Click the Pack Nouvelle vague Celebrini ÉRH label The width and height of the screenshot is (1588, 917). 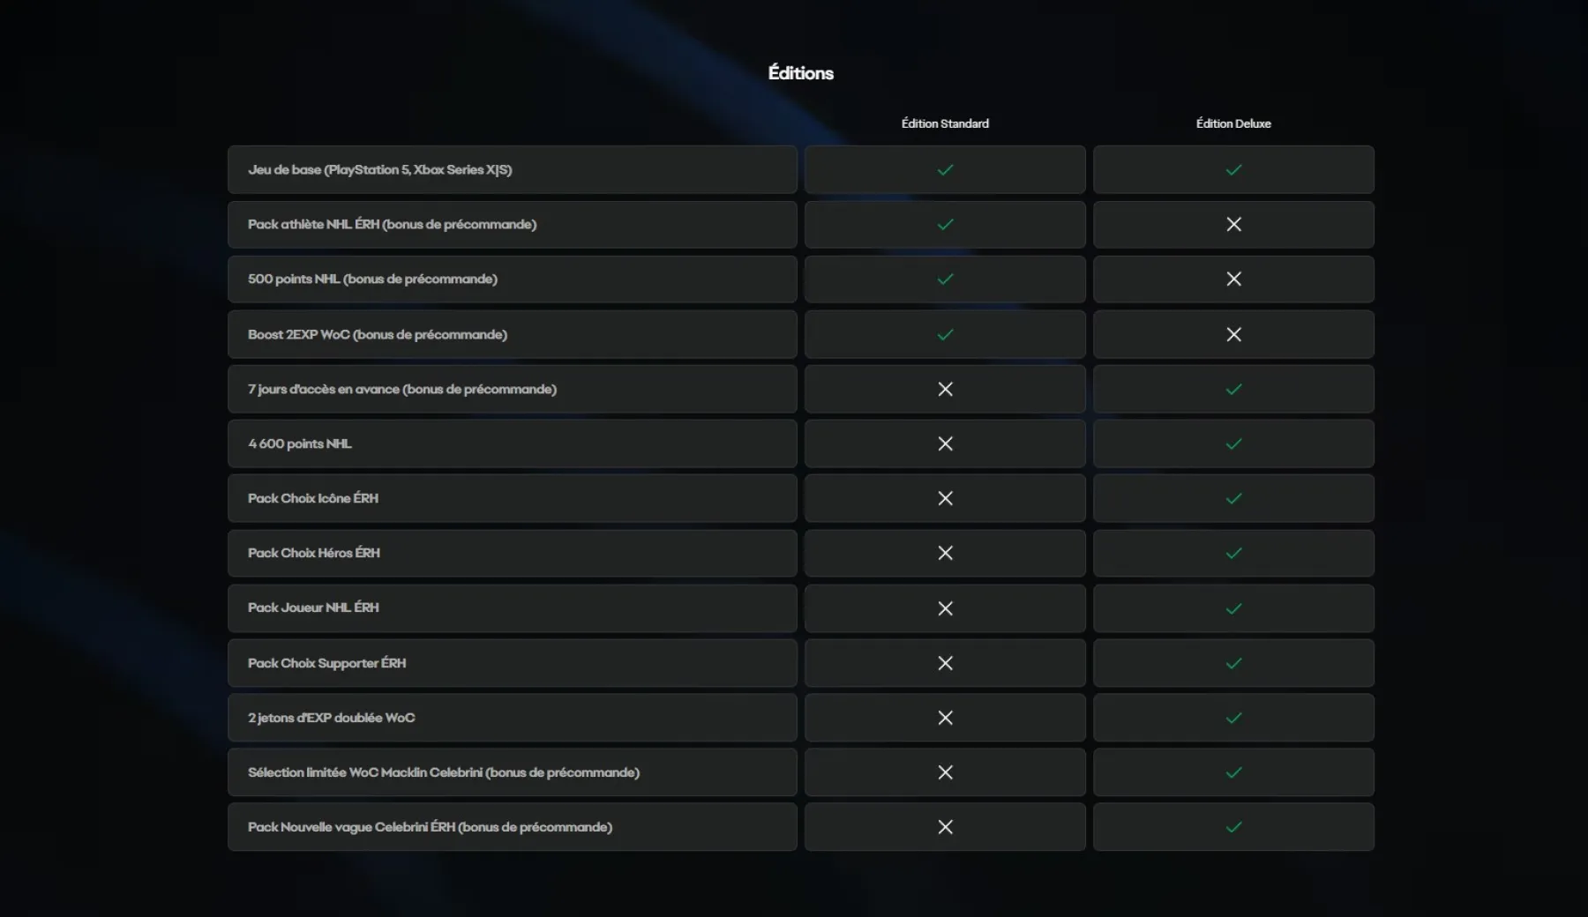tap(430, 827)
